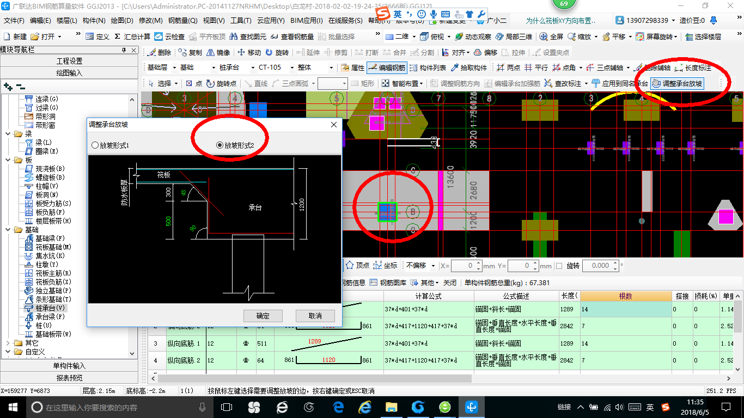The image size is (744, 418).
Task: Select radio option 放坡形式1
Action: click(111, 145)
